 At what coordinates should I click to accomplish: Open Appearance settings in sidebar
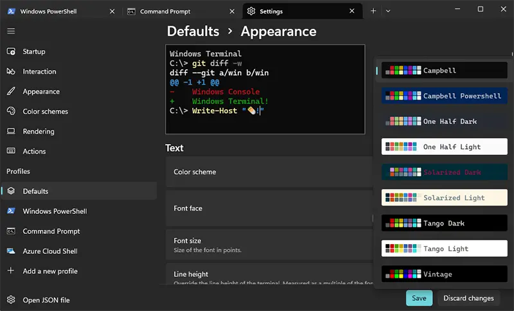[78, 91]
